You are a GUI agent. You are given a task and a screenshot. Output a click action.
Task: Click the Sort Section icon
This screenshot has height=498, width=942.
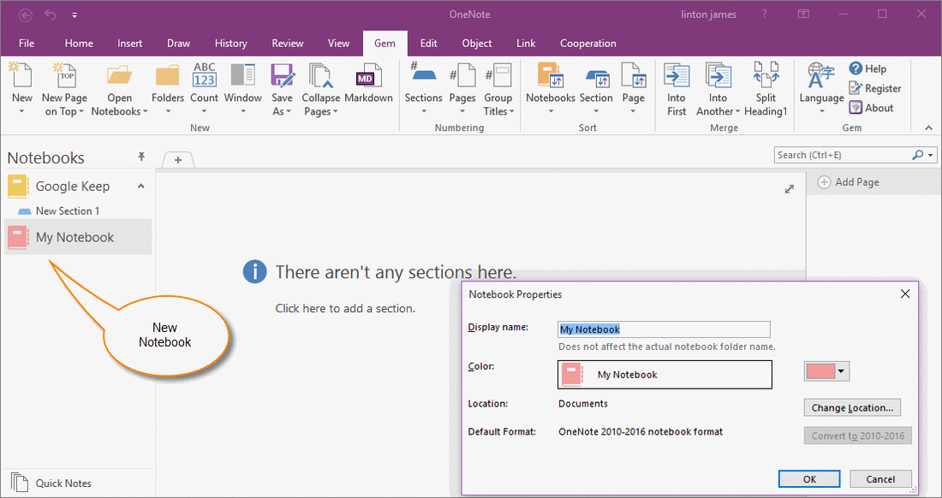597,77
